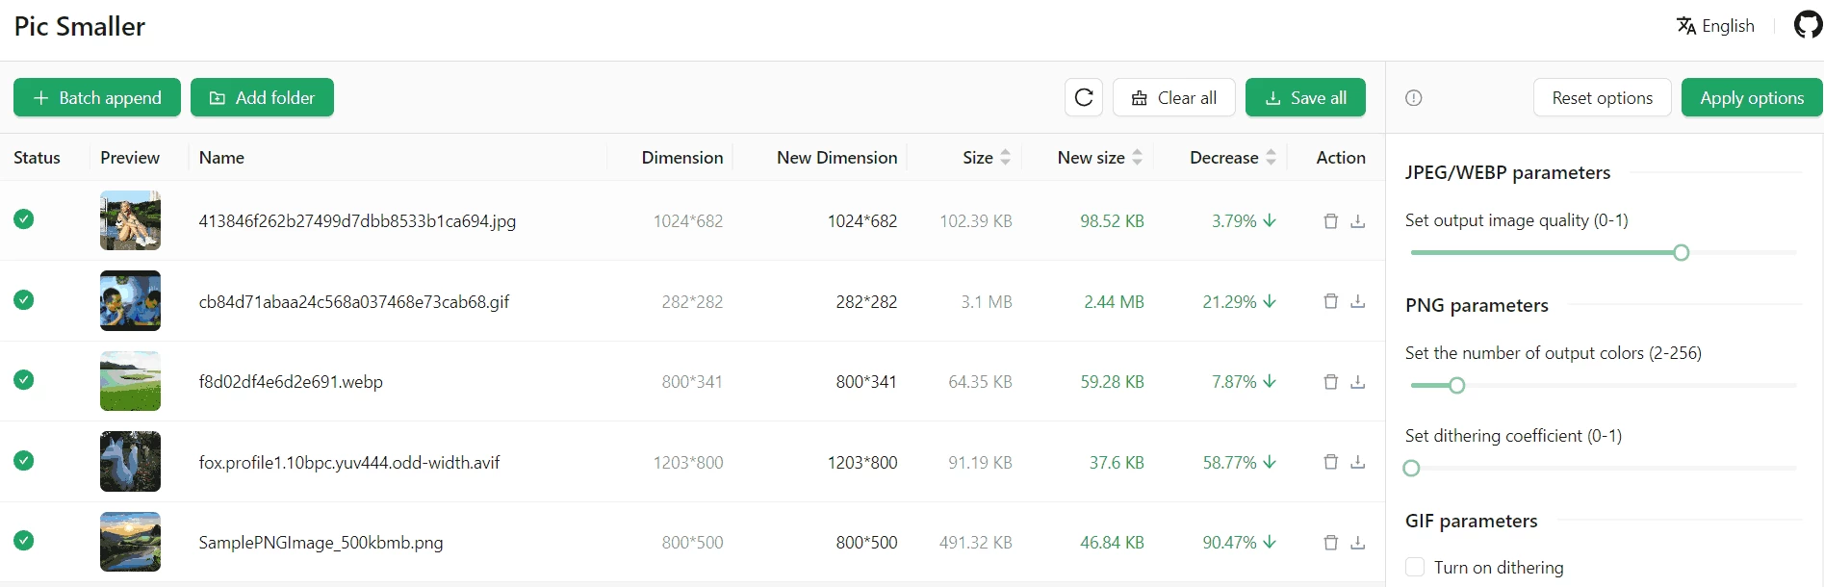1824x587 pixels.
Task: Delete the 413846f262b27499 jpg file row
Action: [1330, 221]
